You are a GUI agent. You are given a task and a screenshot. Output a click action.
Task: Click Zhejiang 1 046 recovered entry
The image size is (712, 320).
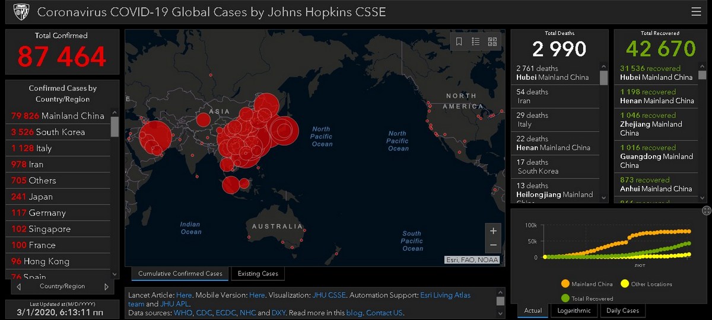pyautogui.click(x=657, y=124)
